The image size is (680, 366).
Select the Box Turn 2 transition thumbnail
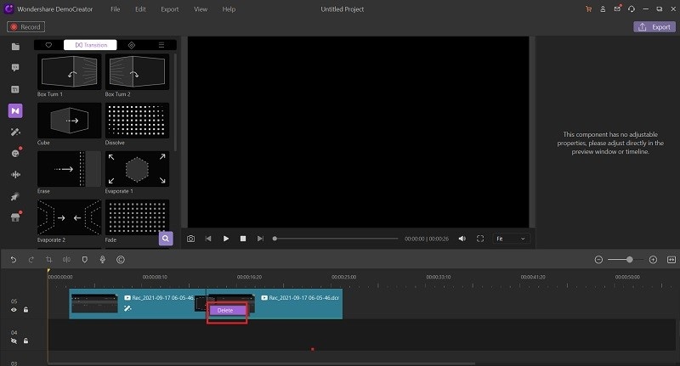pyautogui.click(x=137, y=72)
